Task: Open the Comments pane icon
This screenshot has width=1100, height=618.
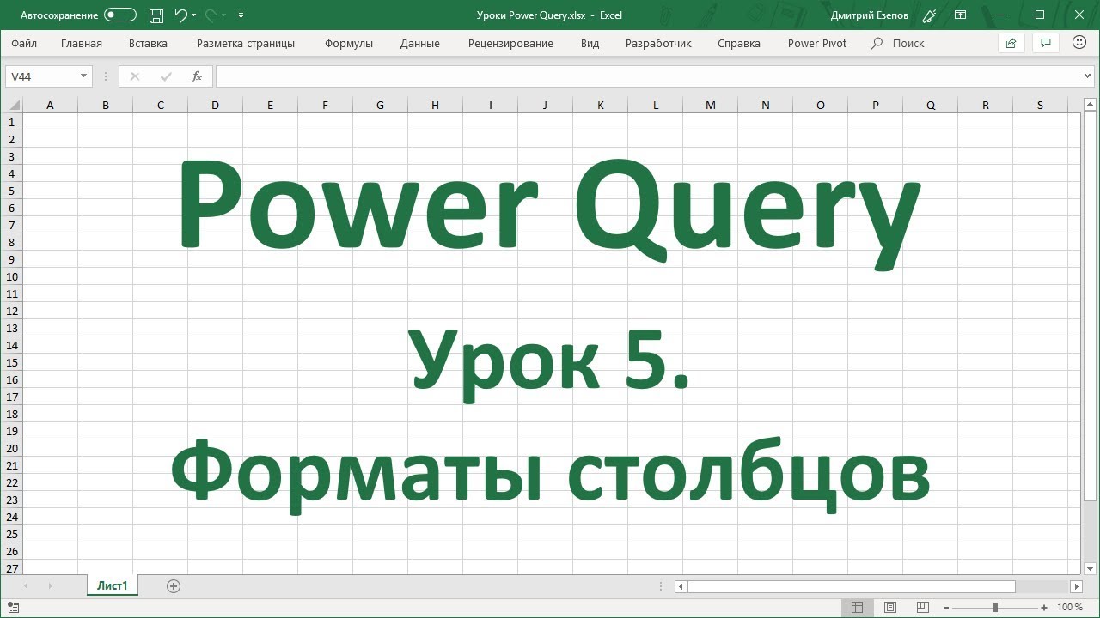Action: point(1046,43)
